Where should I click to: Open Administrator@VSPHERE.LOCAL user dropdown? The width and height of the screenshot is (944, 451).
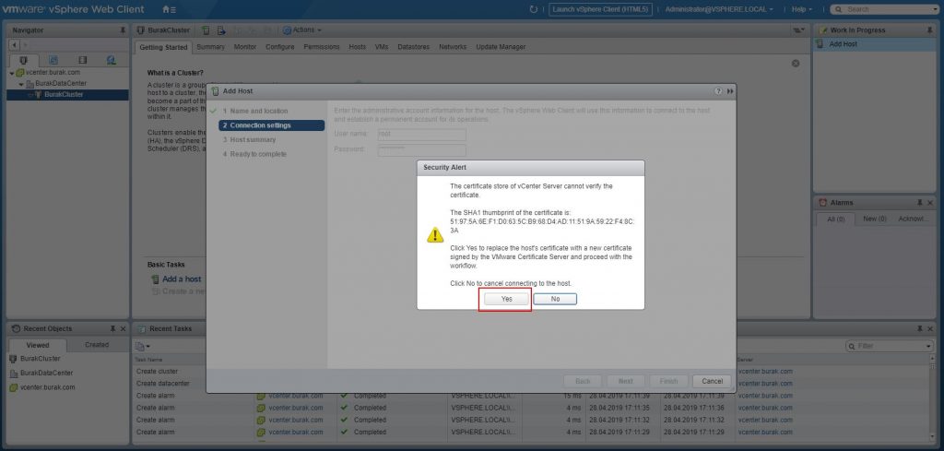point(719,9)
